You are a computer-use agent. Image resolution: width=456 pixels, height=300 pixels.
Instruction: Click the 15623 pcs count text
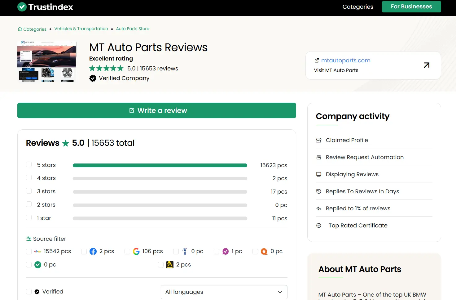click(274, 165)
